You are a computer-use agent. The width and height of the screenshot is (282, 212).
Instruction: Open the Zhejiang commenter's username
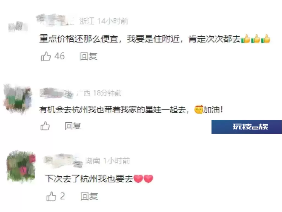coord(55,20)
